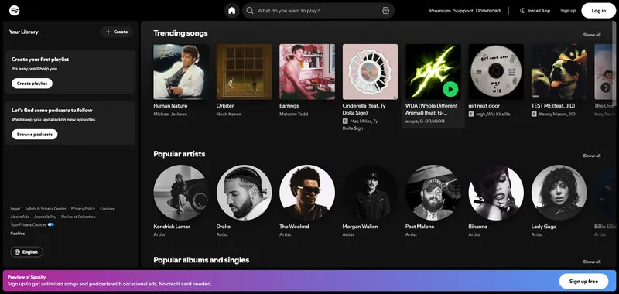Click Legal footer link
The width and height of the screenshot is (619, 294).
point(15,209)
